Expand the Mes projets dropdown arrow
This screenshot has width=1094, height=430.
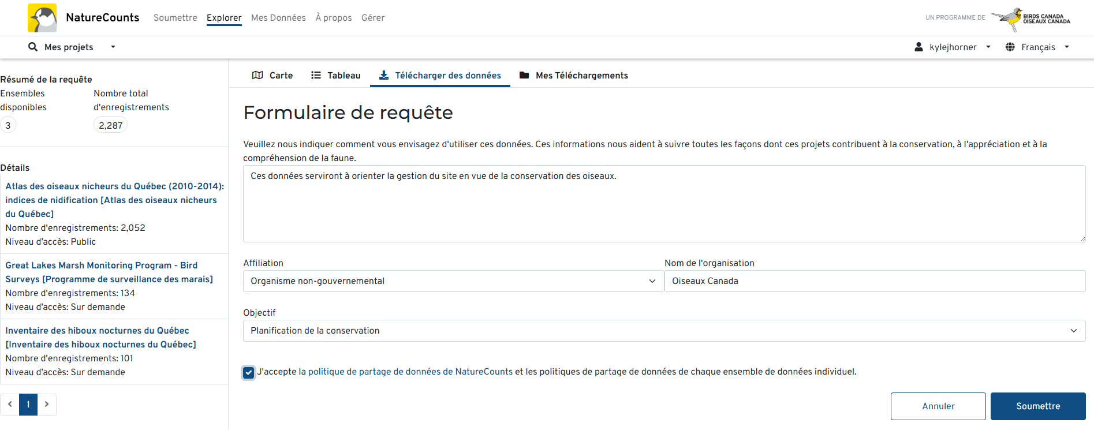113,47
